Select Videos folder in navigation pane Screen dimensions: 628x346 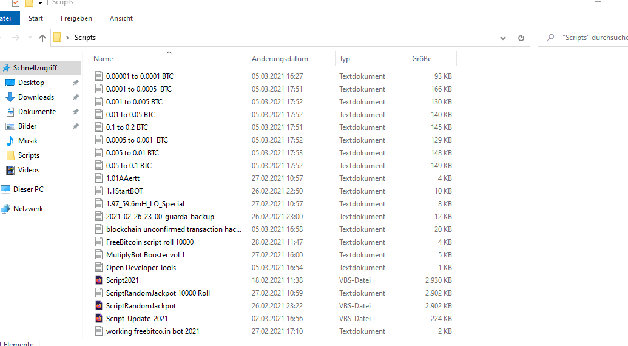pos(29,170)
